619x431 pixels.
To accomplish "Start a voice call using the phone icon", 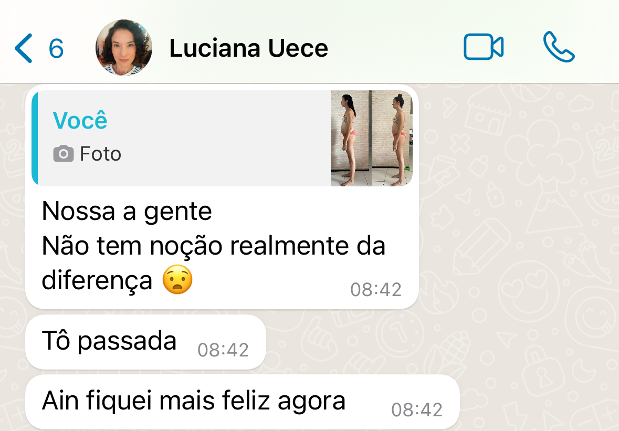I will [559, 47].
